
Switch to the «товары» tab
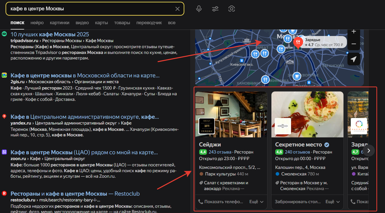coord(122,23)
